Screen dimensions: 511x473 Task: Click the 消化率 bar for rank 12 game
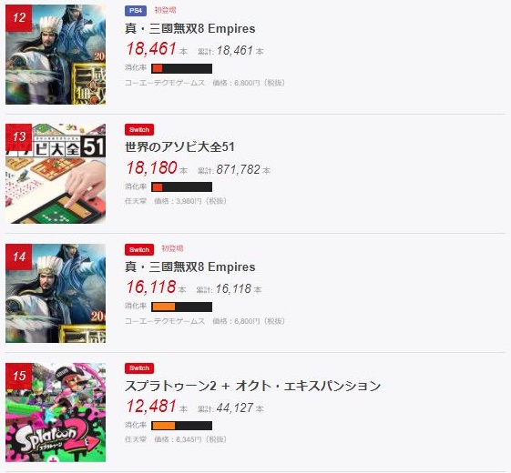pyautogui.click(x=181, y=69)
